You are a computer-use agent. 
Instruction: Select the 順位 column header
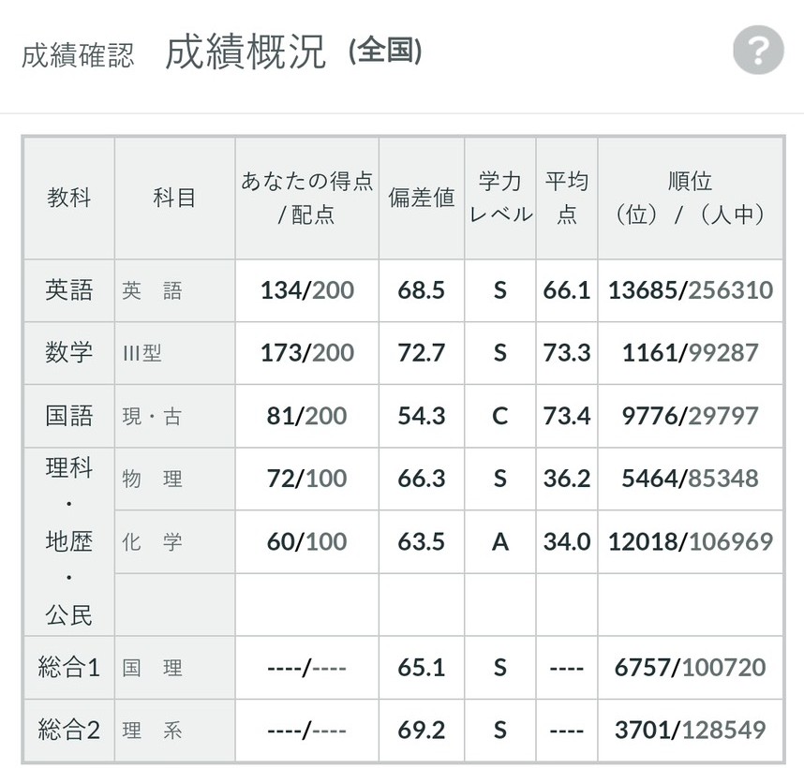click(x=690, y=198)
